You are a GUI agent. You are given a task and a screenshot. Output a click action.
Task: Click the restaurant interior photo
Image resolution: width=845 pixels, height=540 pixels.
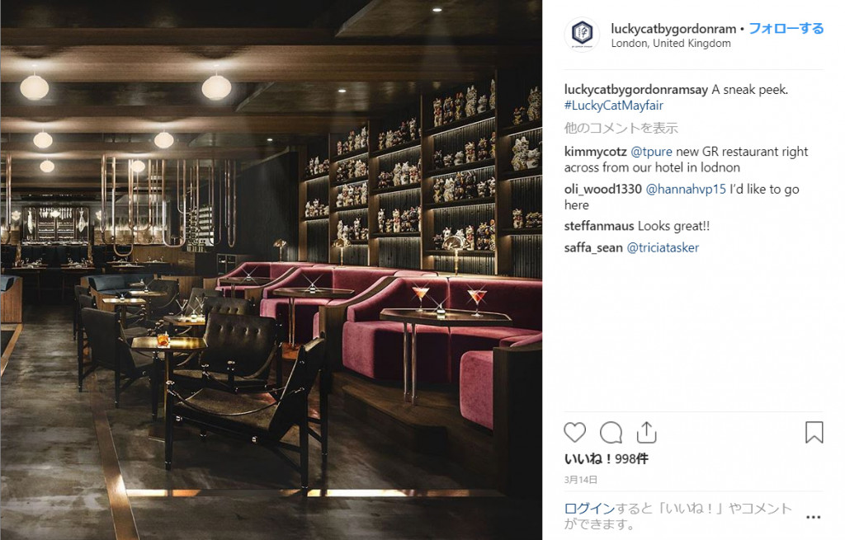coord(271,270)
